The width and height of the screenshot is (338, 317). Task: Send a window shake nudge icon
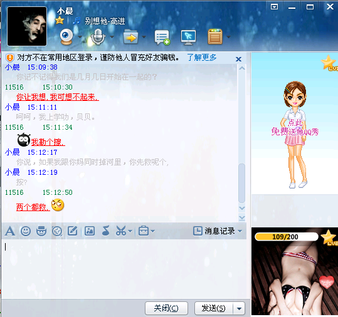57,232
